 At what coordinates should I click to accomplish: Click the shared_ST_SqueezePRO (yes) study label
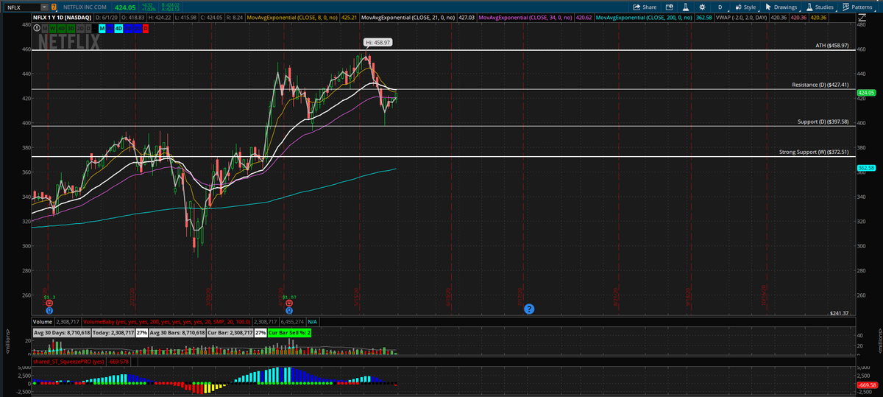pos(68,362)
